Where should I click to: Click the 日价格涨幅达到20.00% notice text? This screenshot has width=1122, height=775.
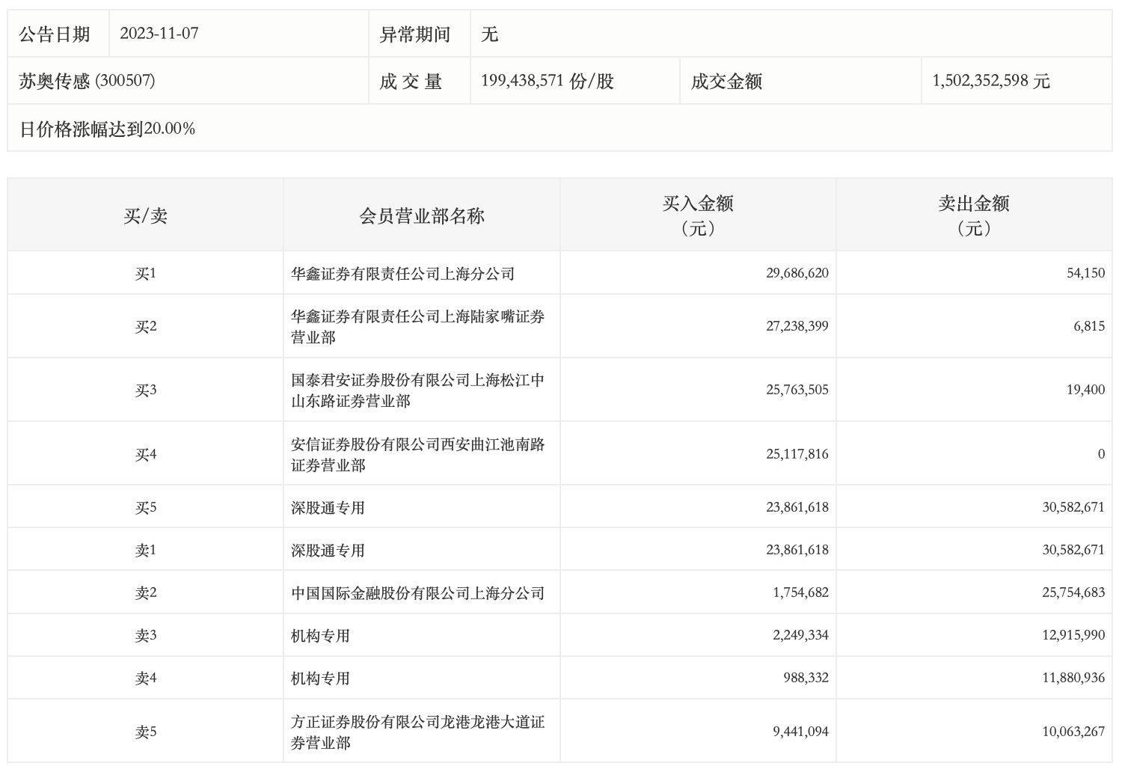pyautogui.click(x=107, y=129)
